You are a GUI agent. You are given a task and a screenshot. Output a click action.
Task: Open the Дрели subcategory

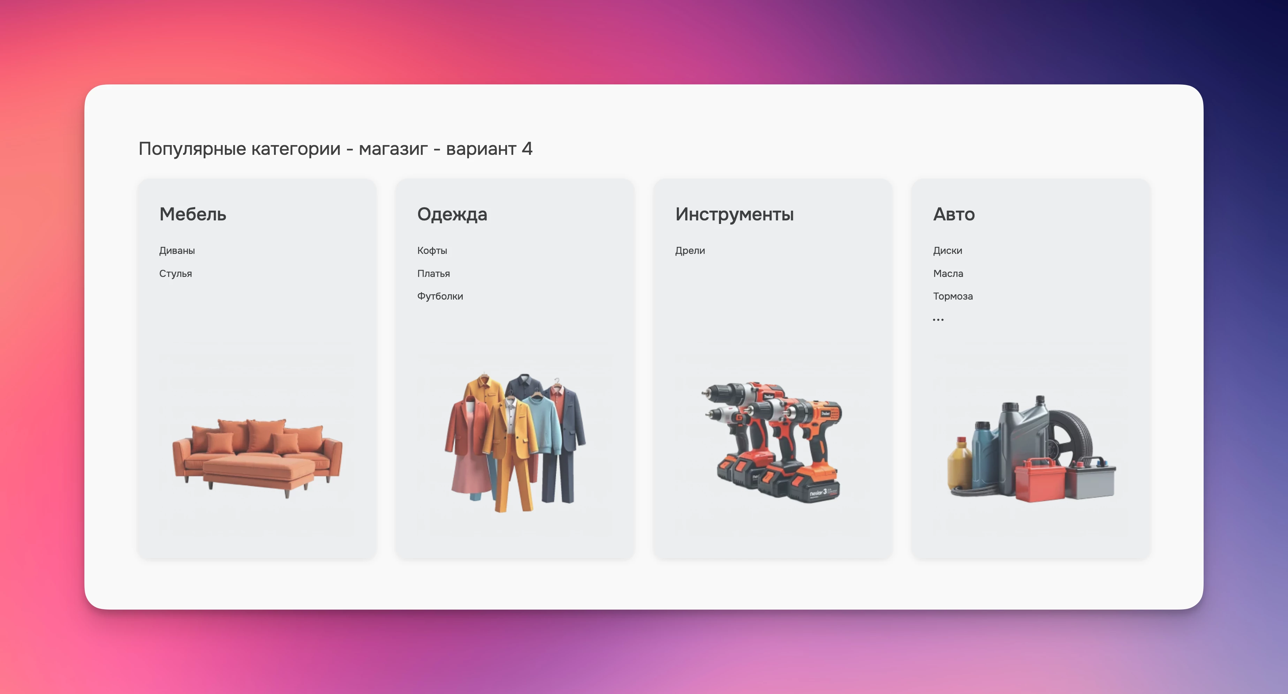coord(690,250)
